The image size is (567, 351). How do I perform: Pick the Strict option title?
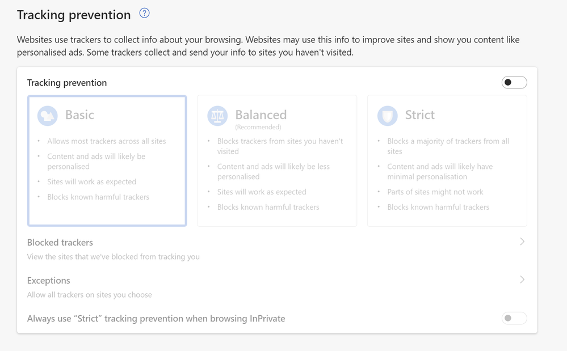(x=420, y=115)
